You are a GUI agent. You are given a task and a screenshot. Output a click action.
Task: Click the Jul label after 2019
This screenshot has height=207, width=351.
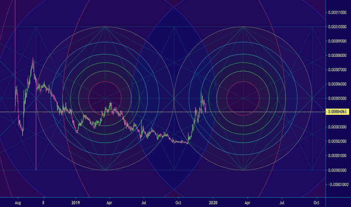click(x=144, y=203)
